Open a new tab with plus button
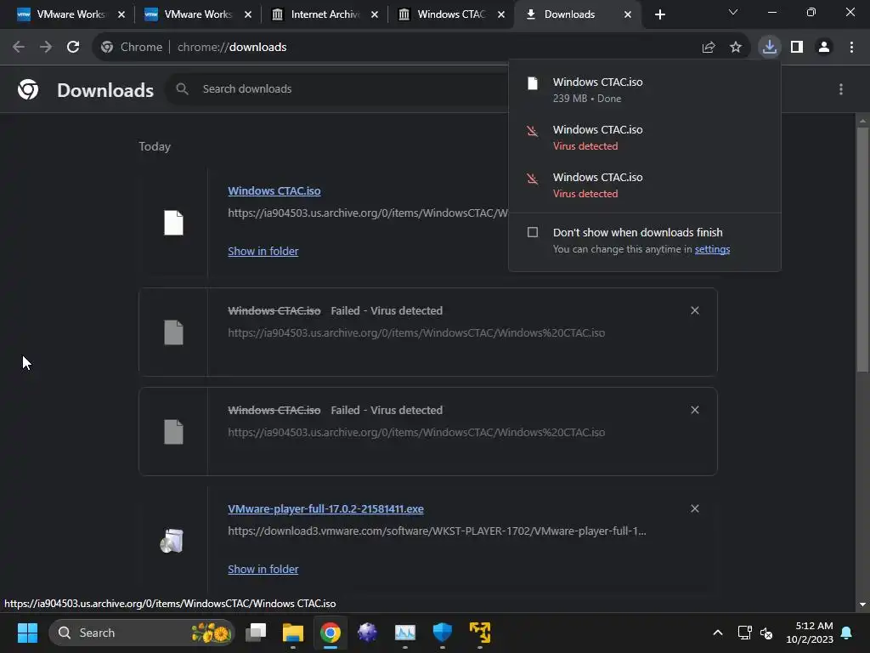Screen dimensions: 870x653 pyautogui.click(x=659, y=15)
